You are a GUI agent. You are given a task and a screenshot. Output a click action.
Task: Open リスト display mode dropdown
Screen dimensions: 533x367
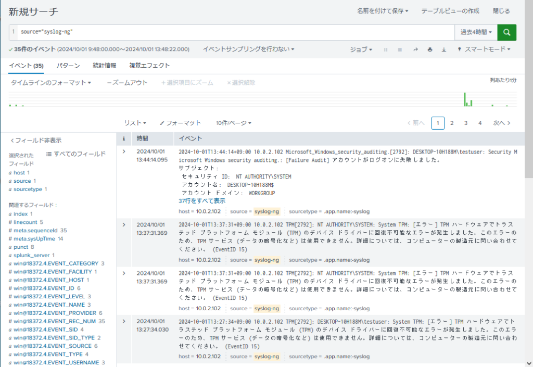(x=135, y=123)
